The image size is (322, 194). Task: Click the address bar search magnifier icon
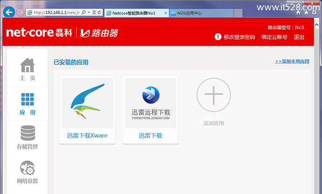[x=84, y=12]
